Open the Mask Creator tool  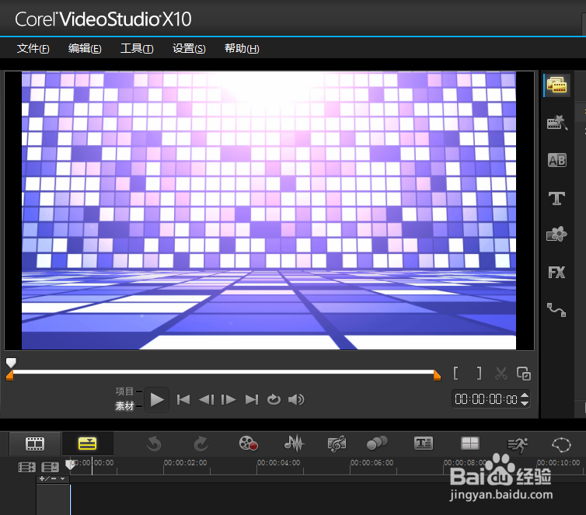pyautogui.click(x=561, y=444)
